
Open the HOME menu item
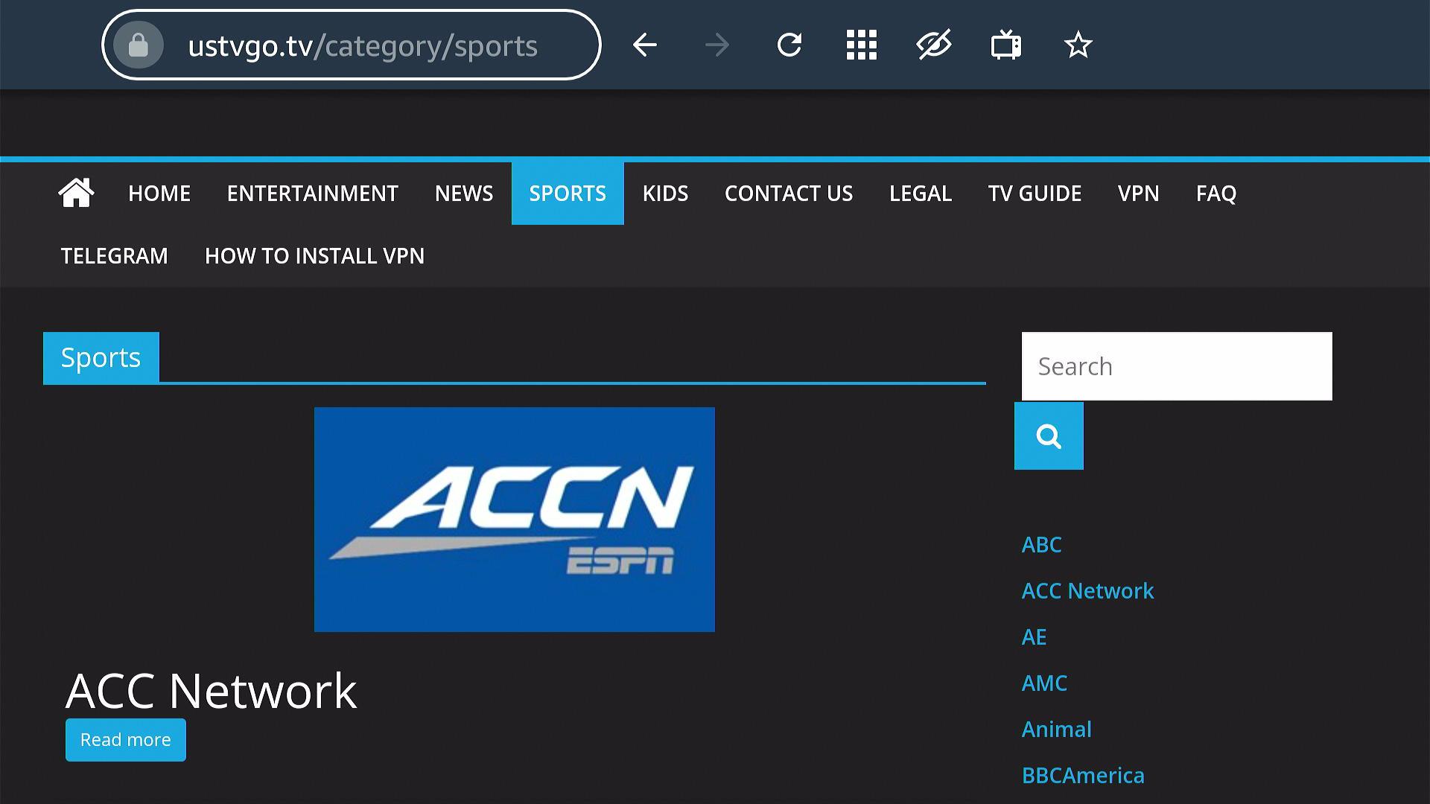click(159, 194)
